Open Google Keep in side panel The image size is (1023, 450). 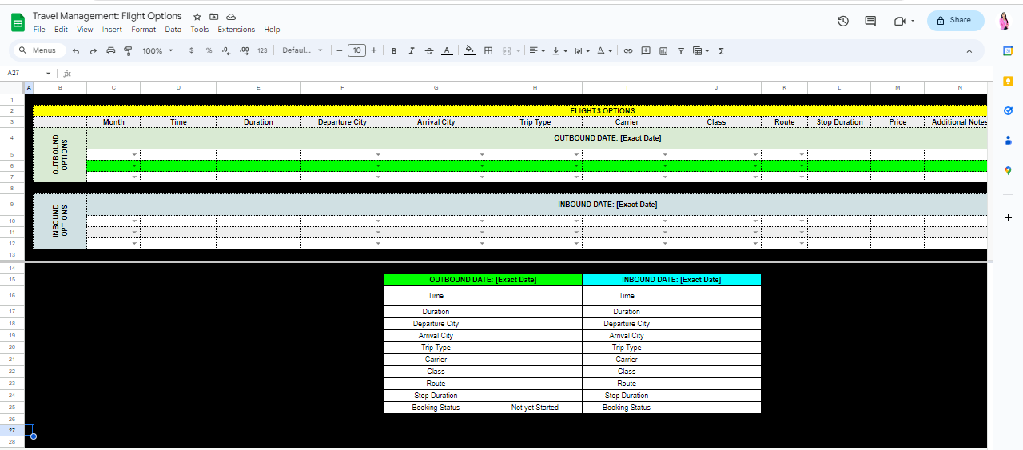pyautogui.click(x=1008, y=81)
